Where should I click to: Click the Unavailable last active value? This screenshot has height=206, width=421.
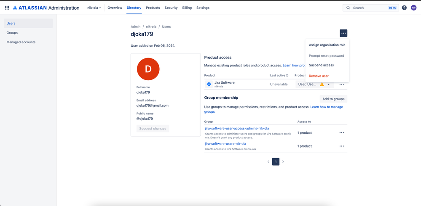(x=279, y=84)
